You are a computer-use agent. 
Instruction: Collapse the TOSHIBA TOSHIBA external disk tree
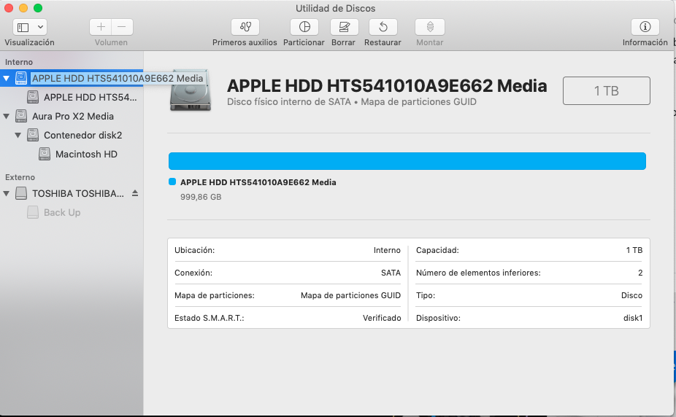(x=7, y=194)
